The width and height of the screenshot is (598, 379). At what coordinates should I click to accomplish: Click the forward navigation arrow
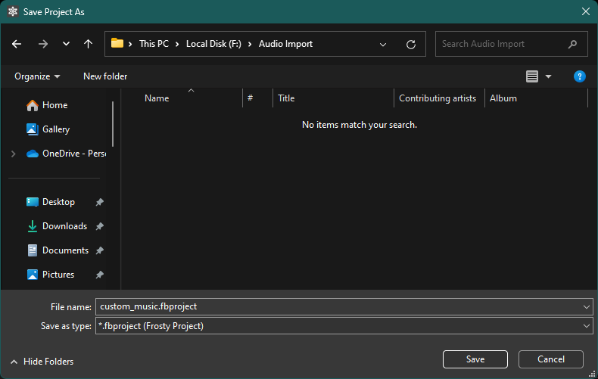(x=43, y=44)
